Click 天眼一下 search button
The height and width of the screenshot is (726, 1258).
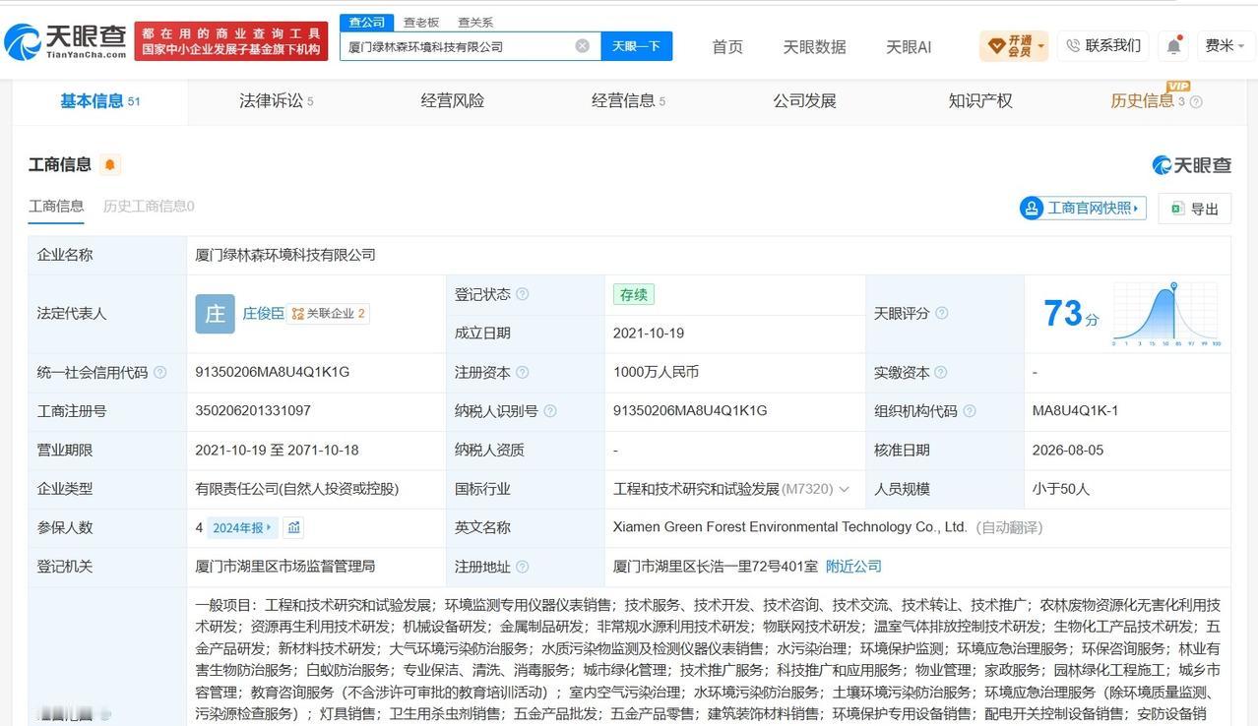click(636, 46)
